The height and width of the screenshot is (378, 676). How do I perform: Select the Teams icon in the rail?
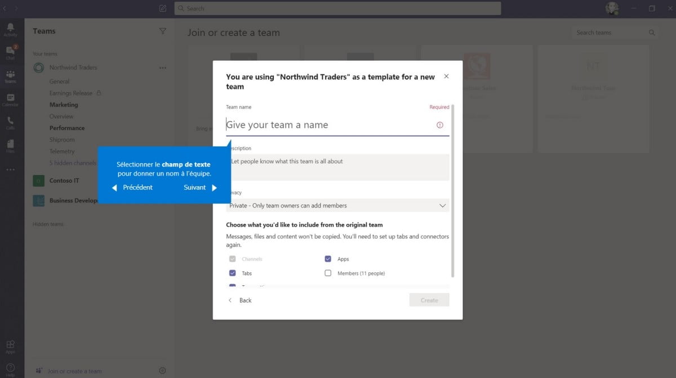coord(10,76)
